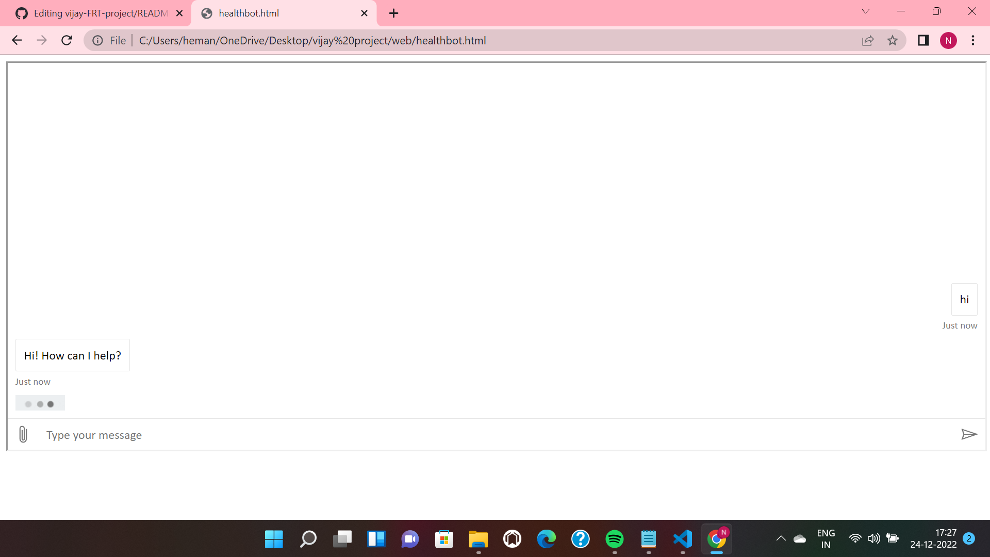Switch to the Editing vijay-FRT-project tab

[95, 13]
